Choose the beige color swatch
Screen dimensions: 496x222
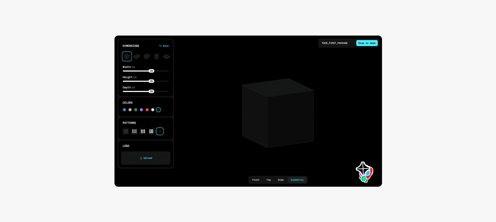pos(130,110)
